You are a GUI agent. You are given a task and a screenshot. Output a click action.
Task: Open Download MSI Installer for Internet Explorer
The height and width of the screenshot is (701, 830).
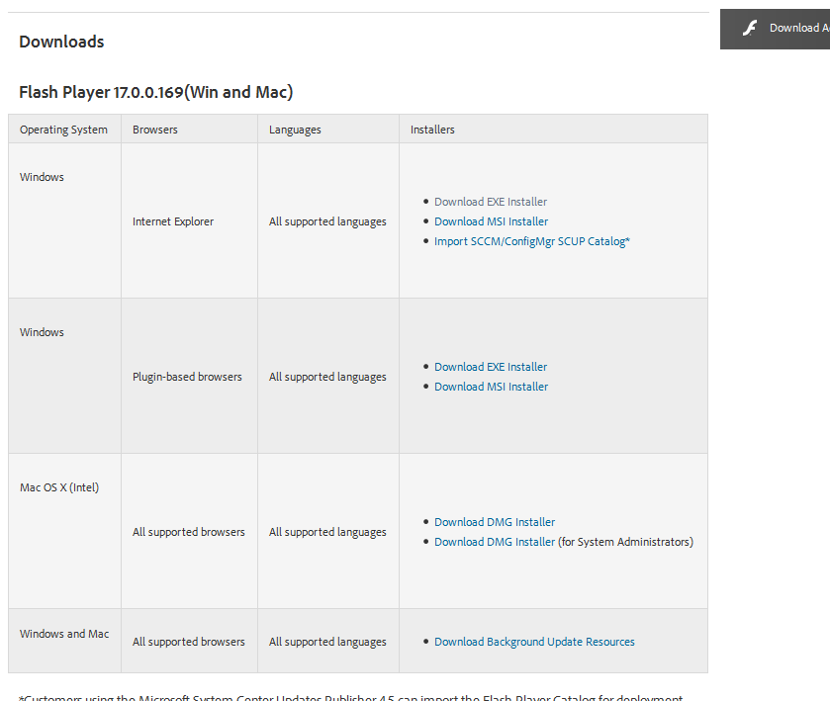pyautogui.click(x=491, y=221)
